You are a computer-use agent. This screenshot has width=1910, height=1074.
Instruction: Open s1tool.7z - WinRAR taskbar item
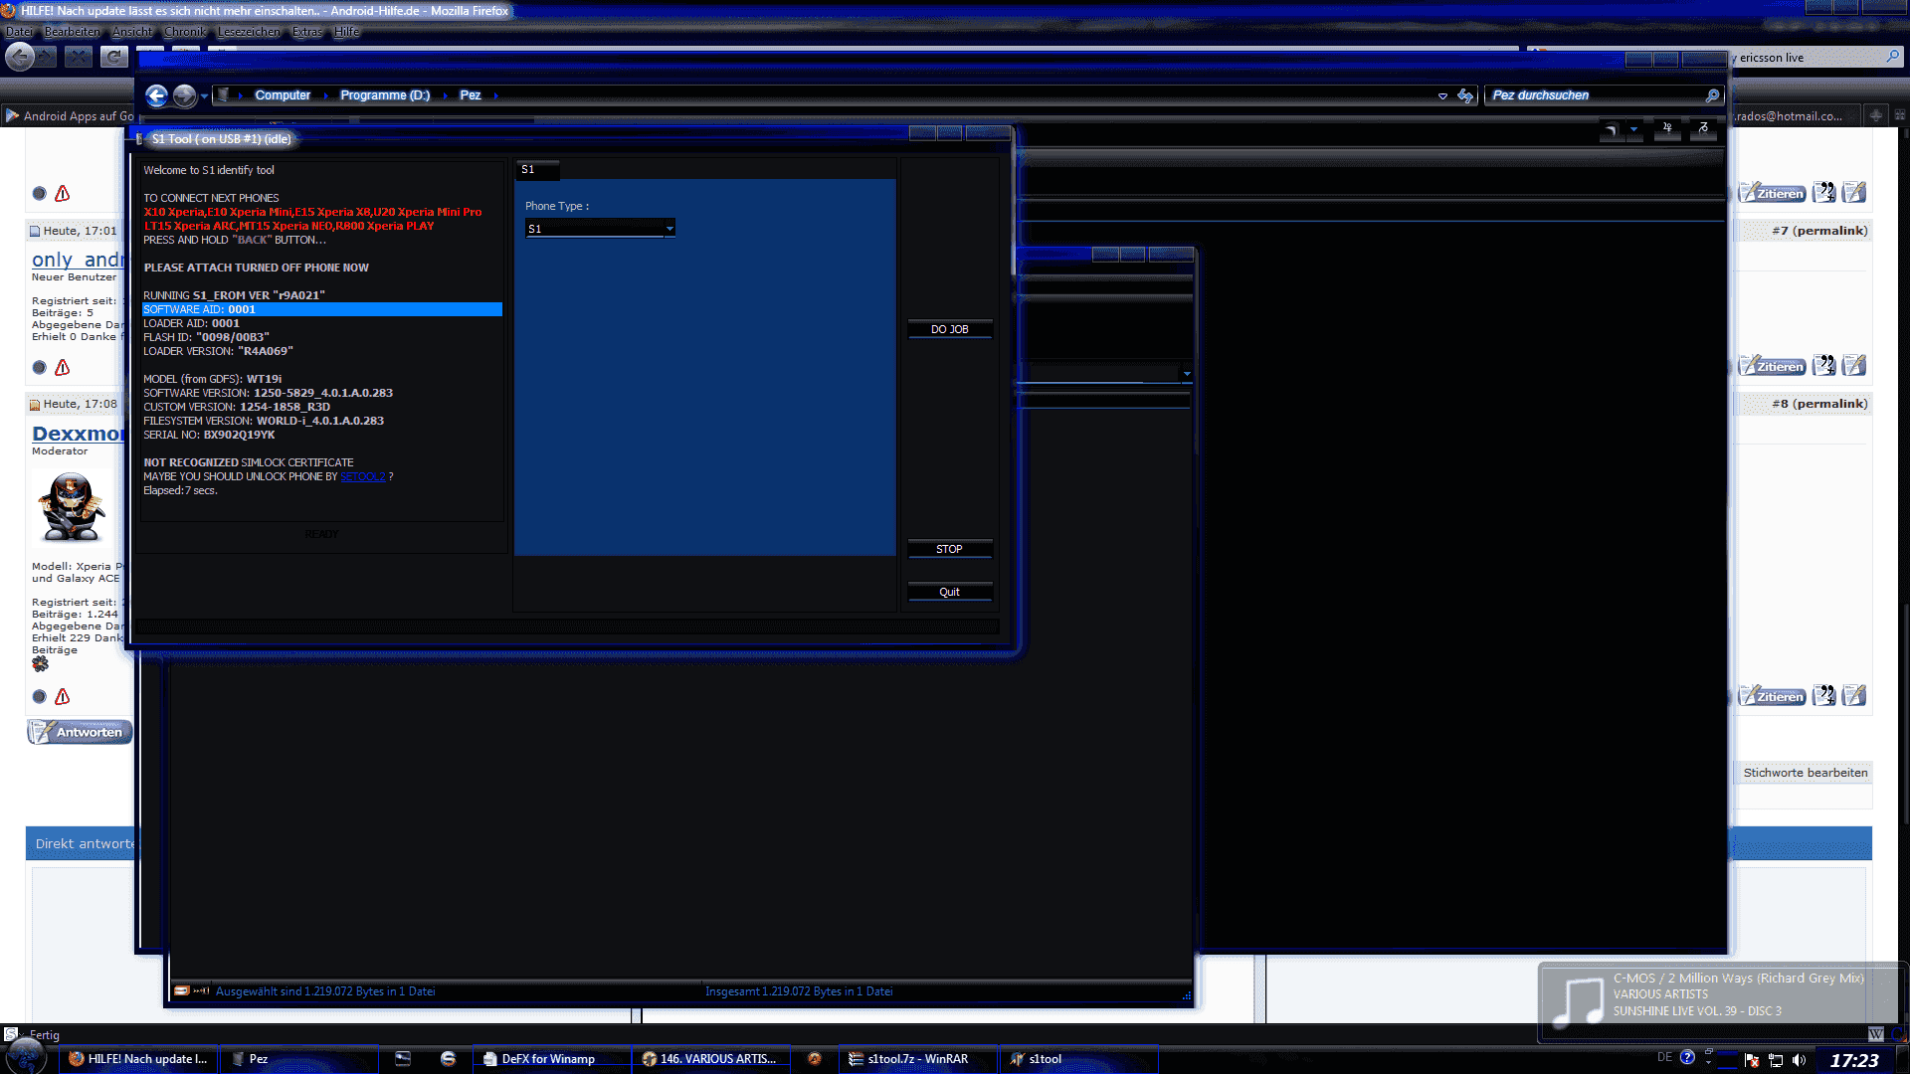click(917, 1059)
